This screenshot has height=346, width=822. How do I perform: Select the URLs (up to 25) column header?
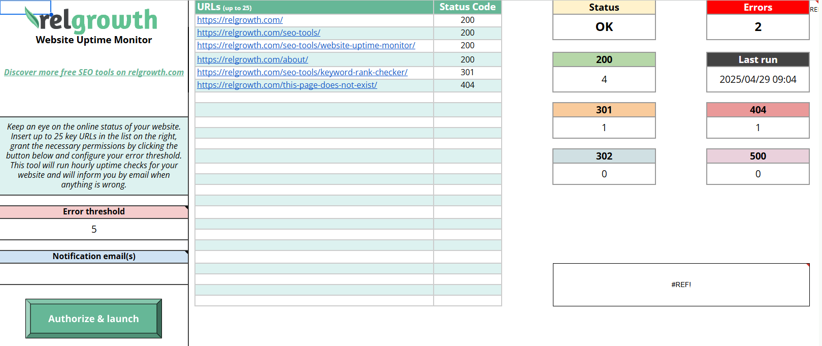point(314,7)
